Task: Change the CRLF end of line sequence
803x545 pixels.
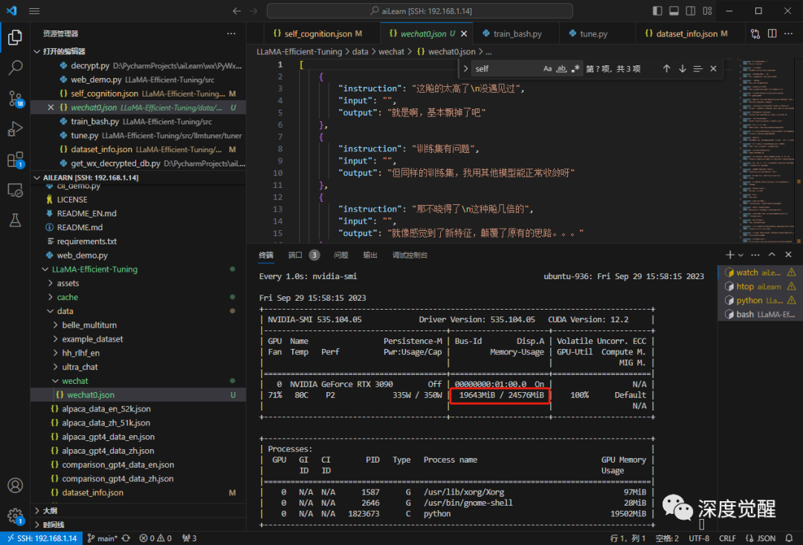Action: click(x=727, y=538)
